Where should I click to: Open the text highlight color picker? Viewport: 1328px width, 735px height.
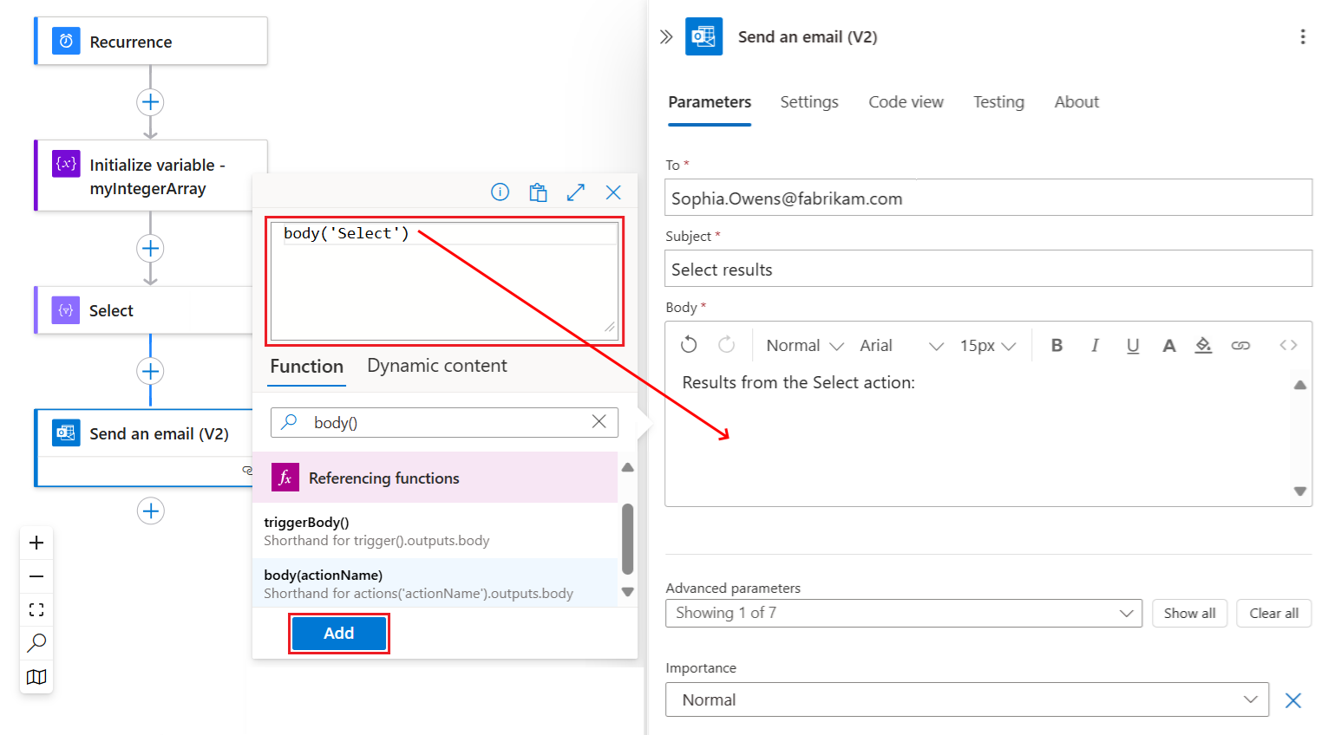pyautogui.click(x=1204, y=345)
